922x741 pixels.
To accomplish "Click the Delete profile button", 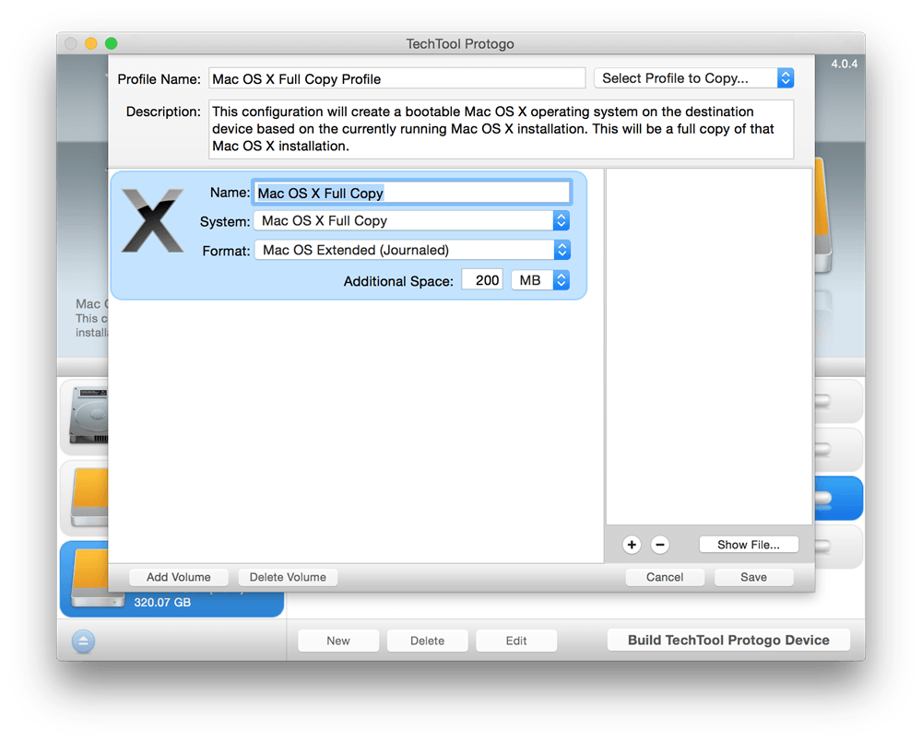I will tap(428, 641).
